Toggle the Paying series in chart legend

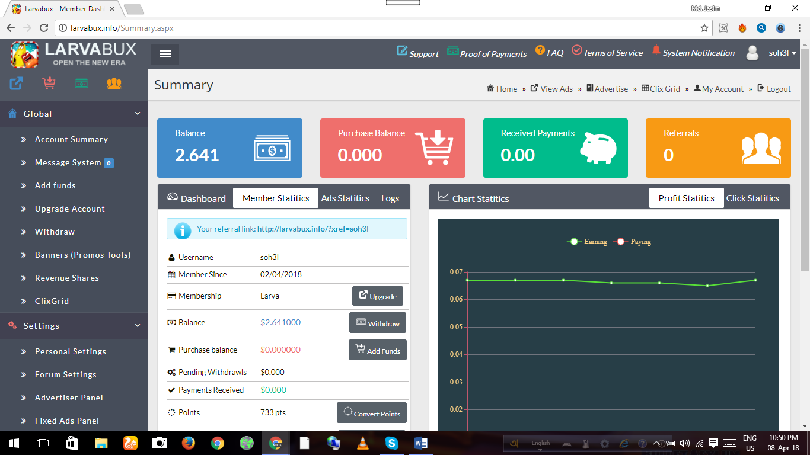pyautogui.click(x=633, y=242)
